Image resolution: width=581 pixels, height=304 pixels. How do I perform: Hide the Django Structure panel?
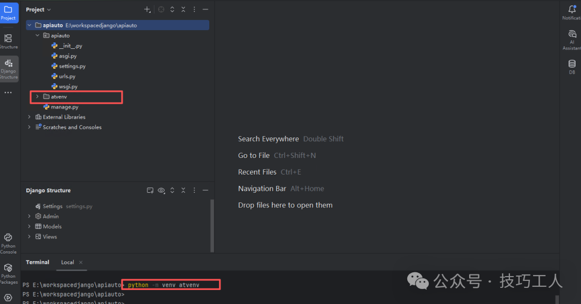[206, 191]
